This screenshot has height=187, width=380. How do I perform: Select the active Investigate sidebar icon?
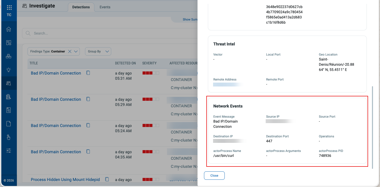[x=9, y=83]
